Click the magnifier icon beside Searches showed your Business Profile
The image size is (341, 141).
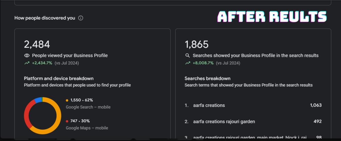(x=188, y=55)
